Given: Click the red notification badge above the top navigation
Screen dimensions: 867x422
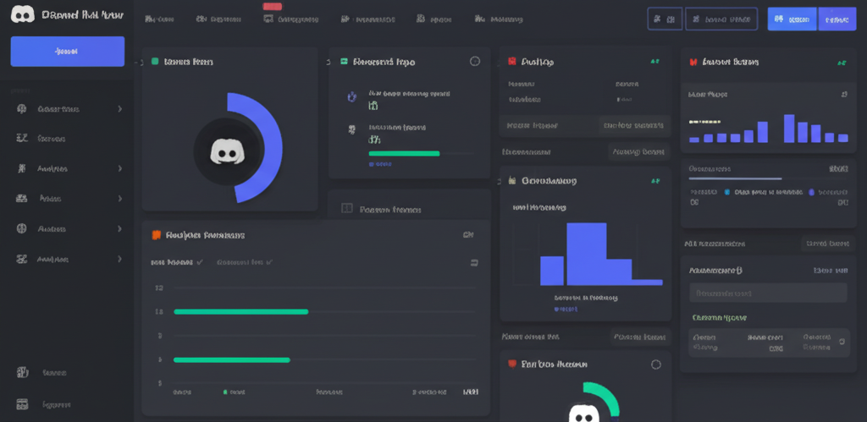Looking at the screenshot, I should tap(272, 6).
